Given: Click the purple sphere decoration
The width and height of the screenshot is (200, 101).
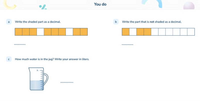Looking at the screenshot, I should (x=189, y=5).
